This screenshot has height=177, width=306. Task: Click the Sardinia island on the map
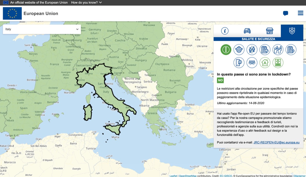click(x=88, y=112)
